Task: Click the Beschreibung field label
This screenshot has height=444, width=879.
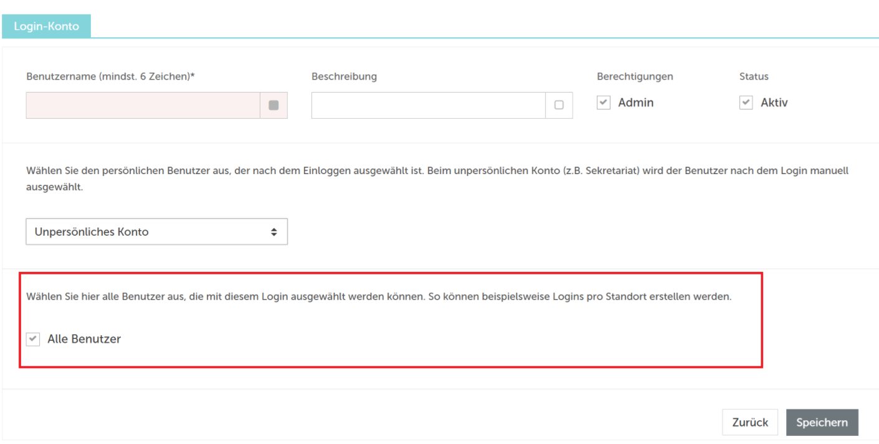Action: pyautogui.click(x=344, y=76)
